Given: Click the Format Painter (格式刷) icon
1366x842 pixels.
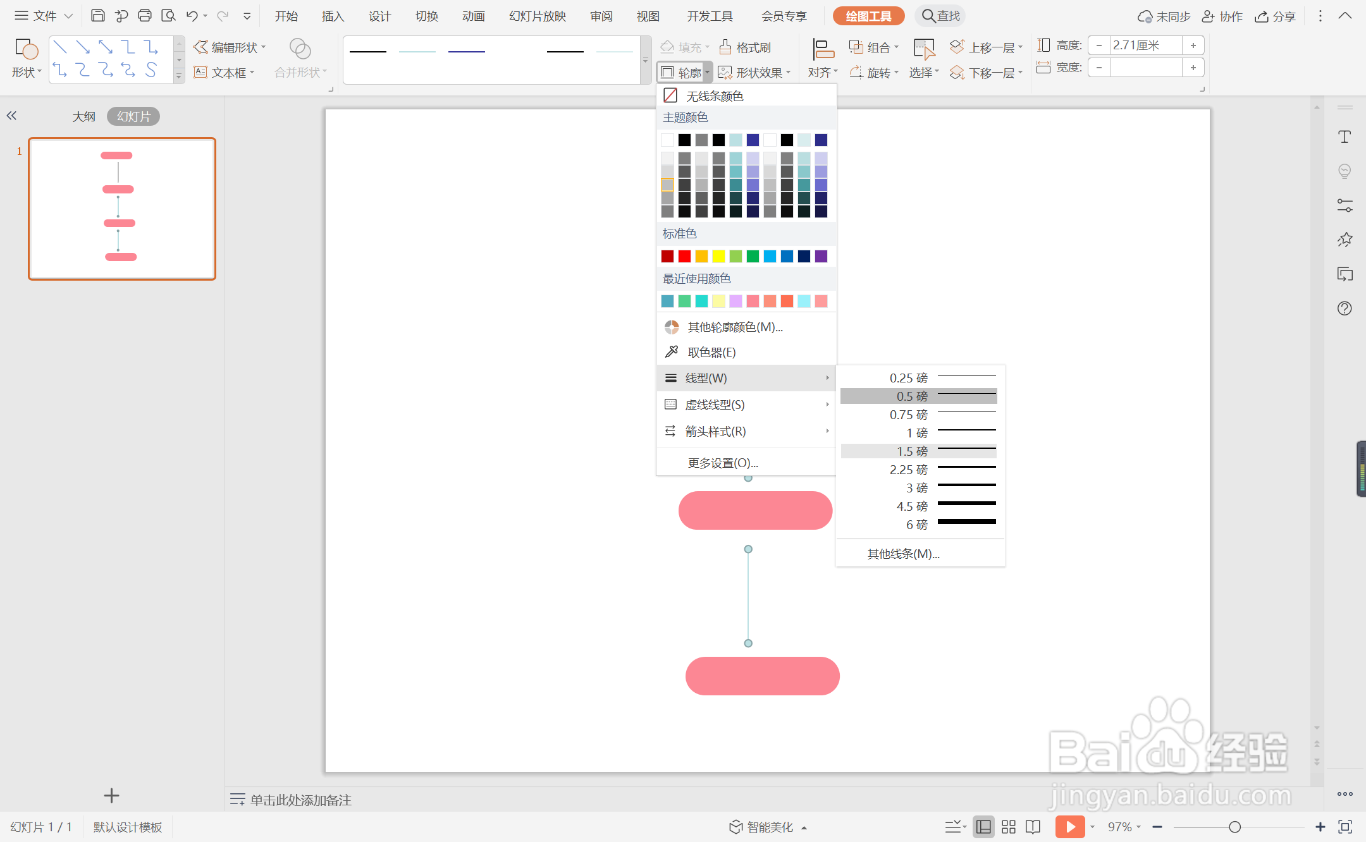Looking at the screenshot, I should click(x=726, y=47).
